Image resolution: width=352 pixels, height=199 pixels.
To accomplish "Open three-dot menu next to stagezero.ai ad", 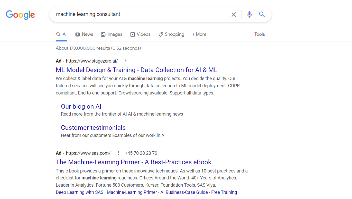I will click(x=126, y=61).
